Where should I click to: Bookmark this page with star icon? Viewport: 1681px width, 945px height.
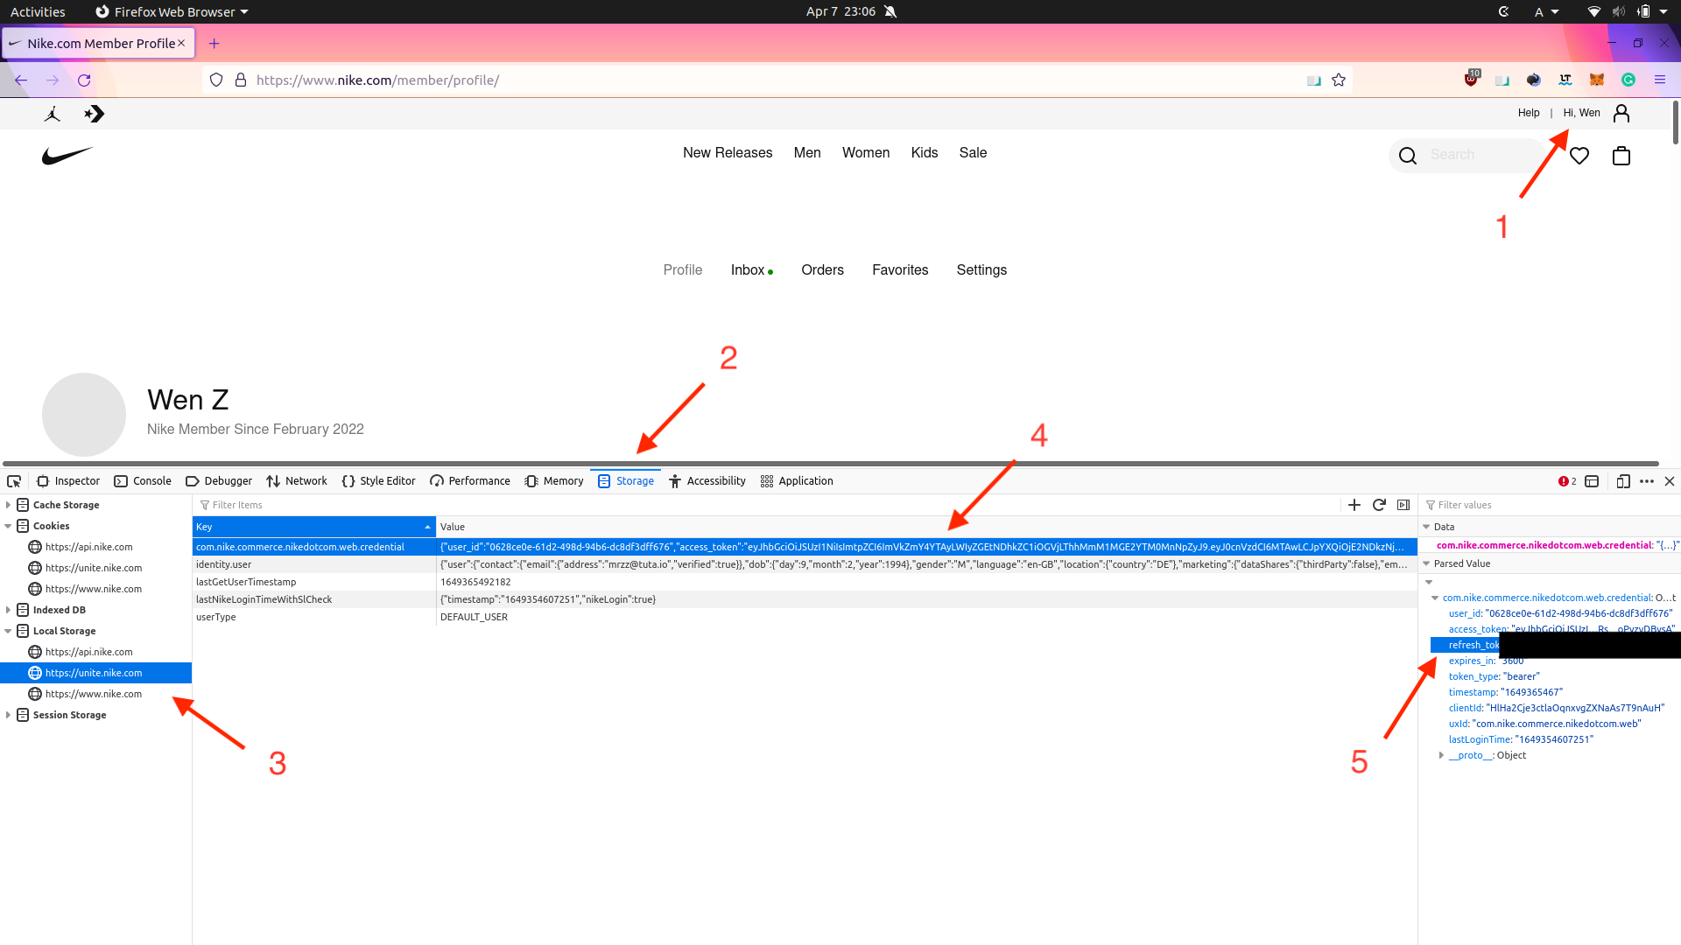[1338, 80]
